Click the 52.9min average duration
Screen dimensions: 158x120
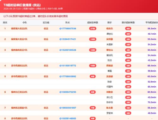click(152, 82)
